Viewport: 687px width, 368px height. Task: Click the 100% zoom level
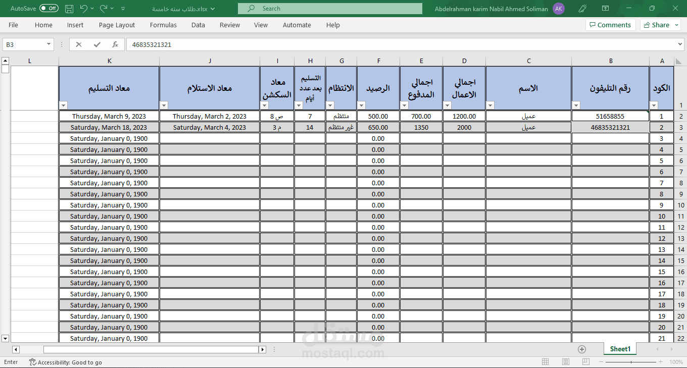click(x=676, y=362)
